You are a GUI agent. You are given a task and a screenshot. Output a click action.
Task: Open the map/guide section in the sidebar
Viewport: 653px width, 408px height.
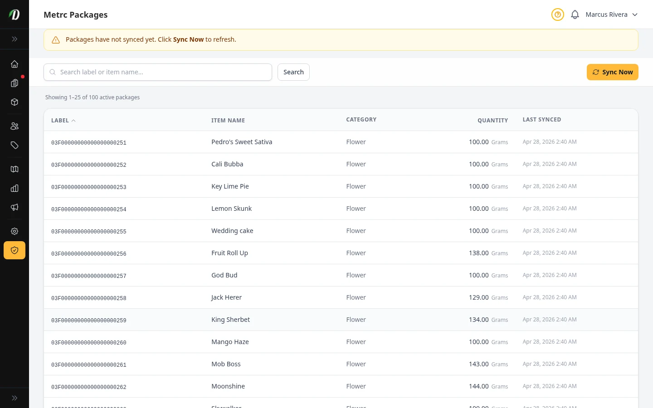(x=15, y=169)
